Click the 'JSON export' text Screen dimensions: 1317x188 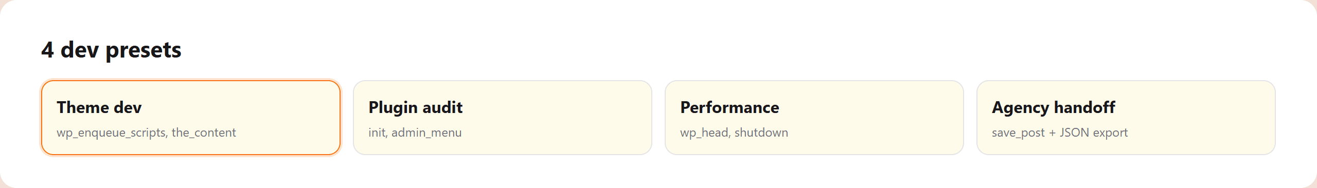pyautogui.click(x=1094, y=133)
